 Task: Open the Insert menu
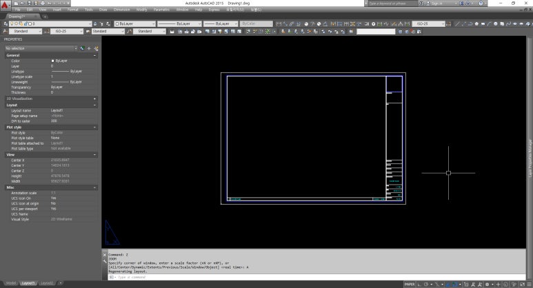point(57,10)
